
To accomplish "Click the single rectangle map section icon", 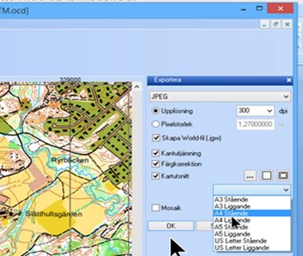I will coord(267,176).
